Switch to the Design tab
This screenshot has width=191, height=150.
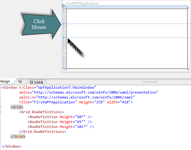(5, 81)
